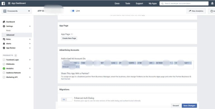The width and height of the screenshot is (215, 109).
Task: Click the Discard button
Action: pos(176,106)
